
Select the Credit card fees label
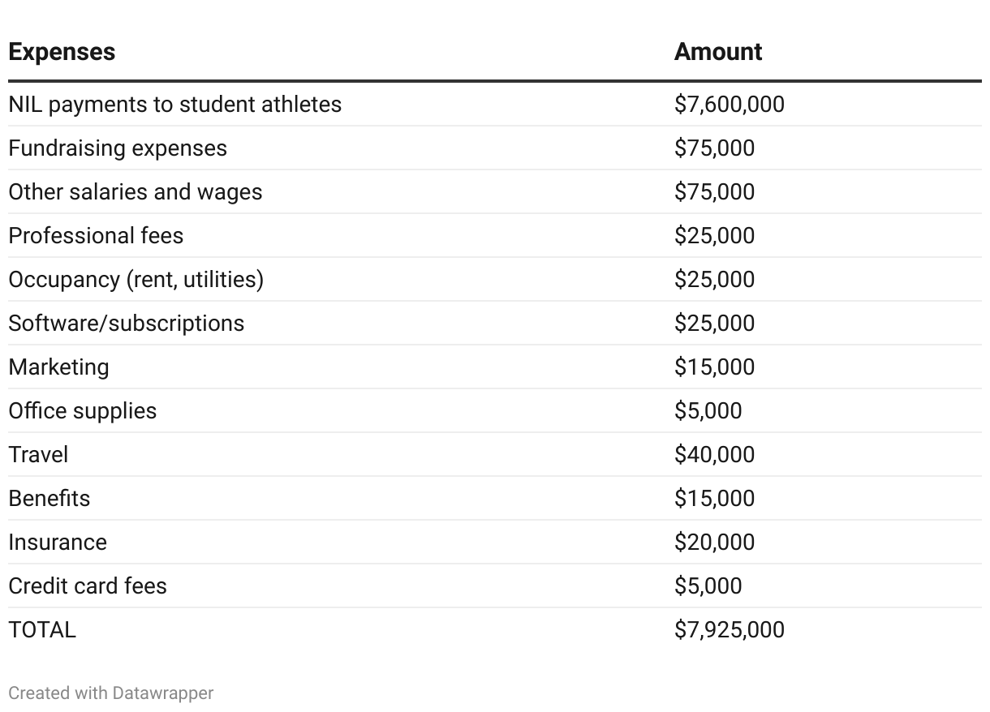[x=87, y=586]
